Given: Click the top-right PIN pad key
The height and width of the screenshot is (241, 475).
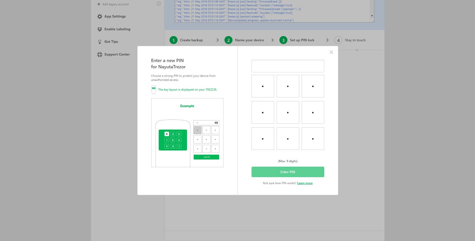Looking at the screenshot, I should point(313,86).
